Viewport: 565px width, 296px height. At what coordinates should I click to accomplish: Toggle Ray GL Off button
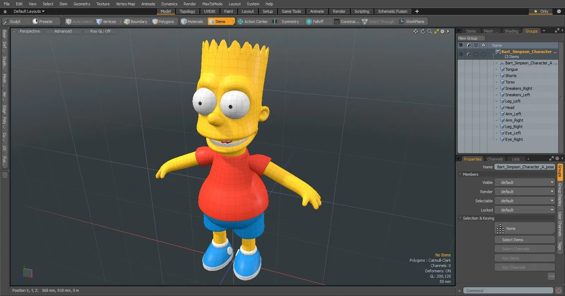point(100,31)
